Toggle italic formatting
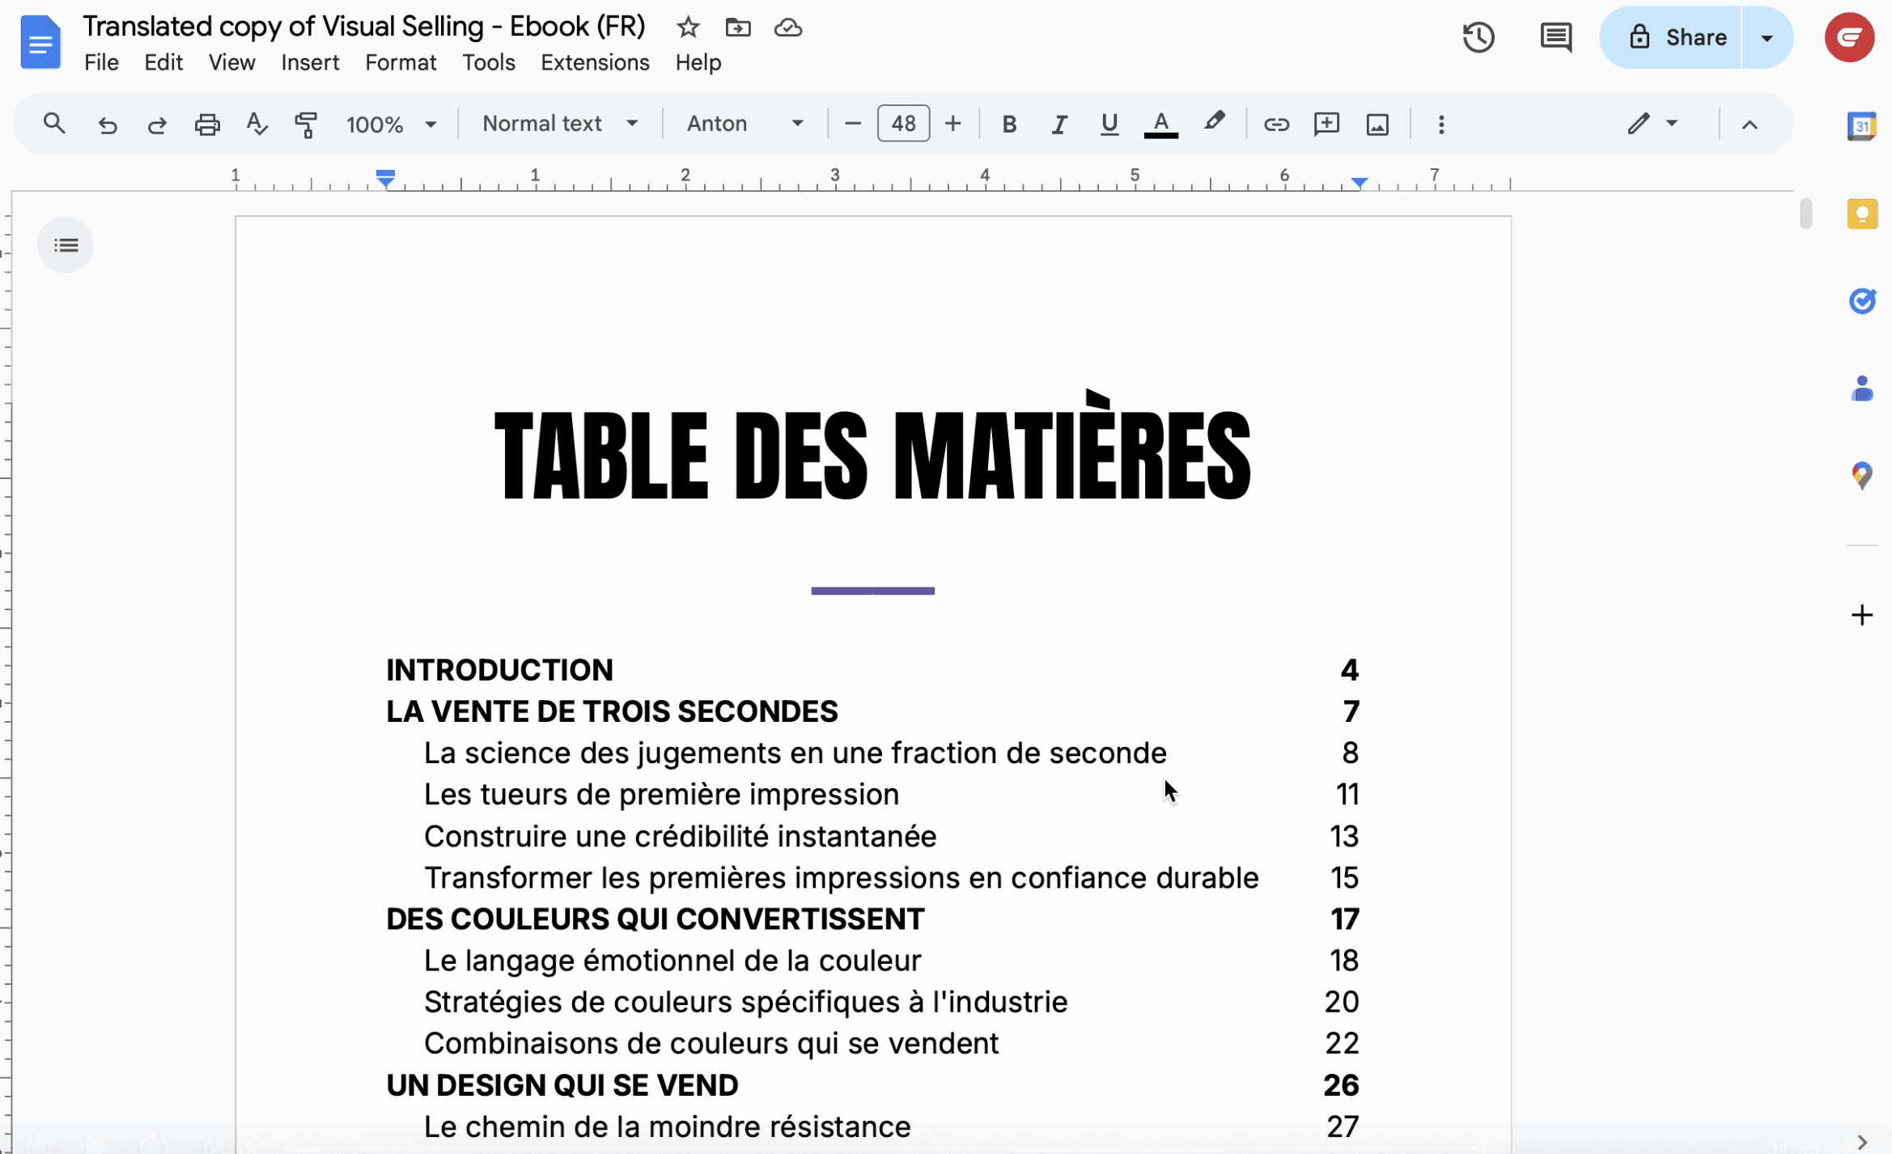Screen dimensions: 1892x1154 tap(1058, 124)
